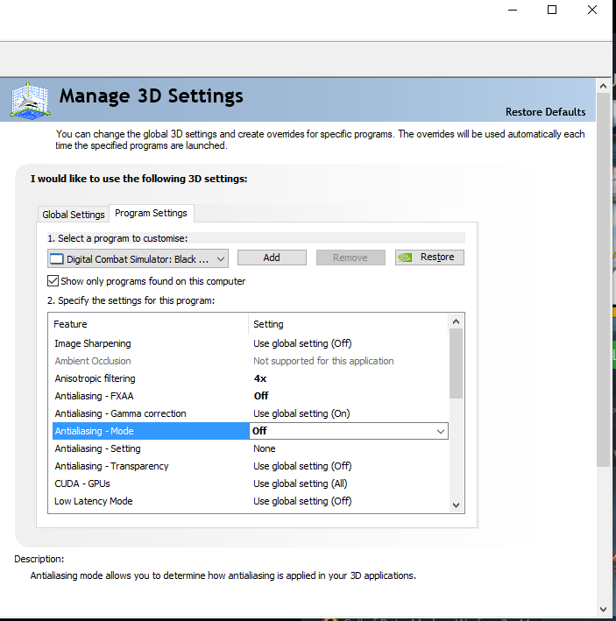Screen dimensions: 616x621
Task: Click the Restore button
Action: pos(429,258)
